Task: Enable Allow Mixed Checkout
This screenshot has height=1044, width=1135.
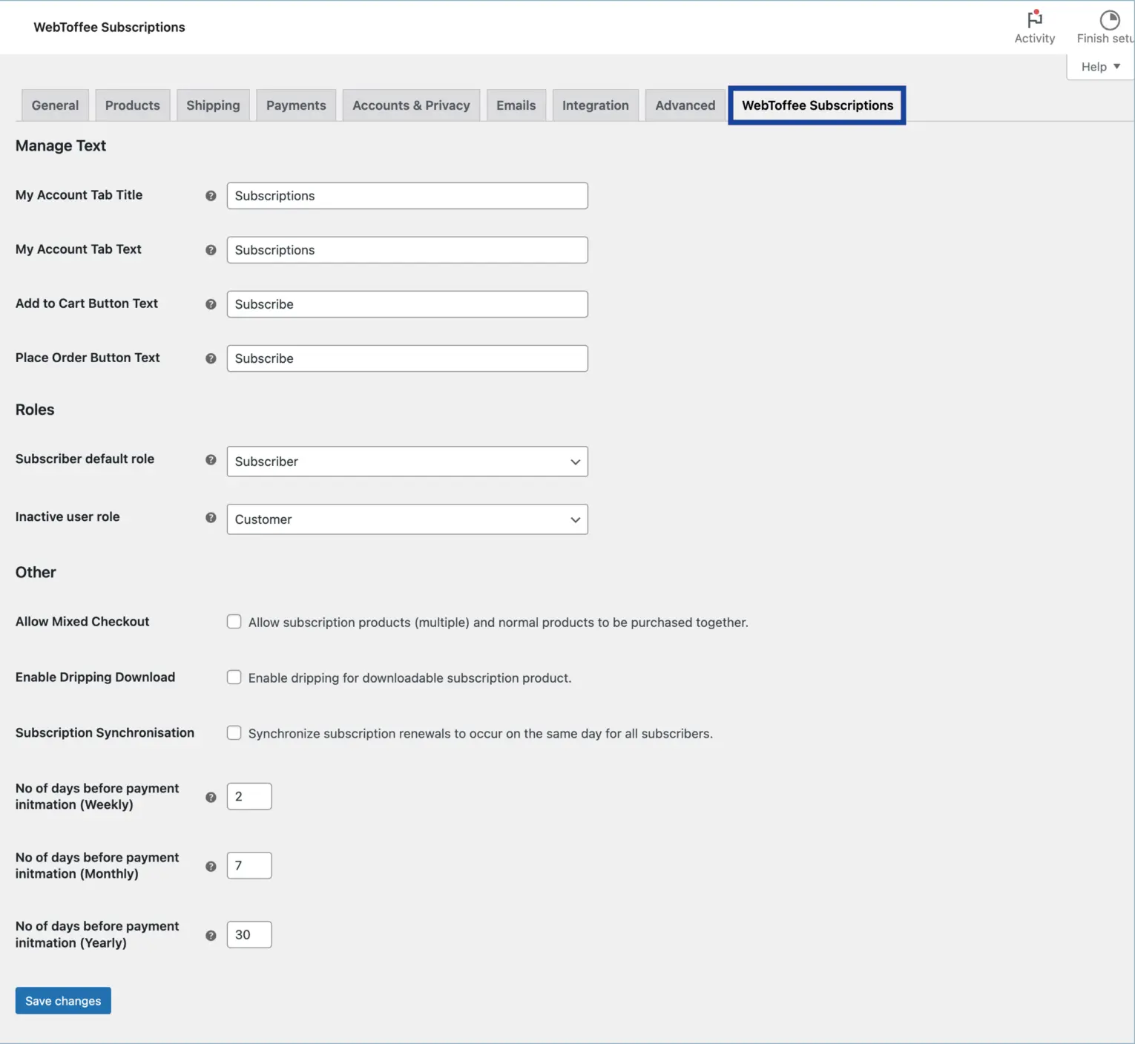Action: point(234,621)
